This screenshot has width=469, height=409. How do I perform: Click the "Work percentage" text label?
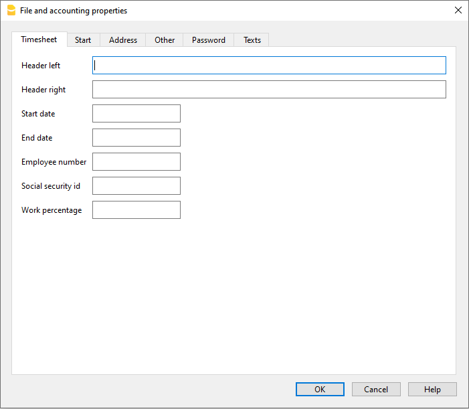click(x=52, y=210)
